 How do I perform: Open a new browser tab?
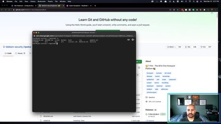tap(95, 6)
